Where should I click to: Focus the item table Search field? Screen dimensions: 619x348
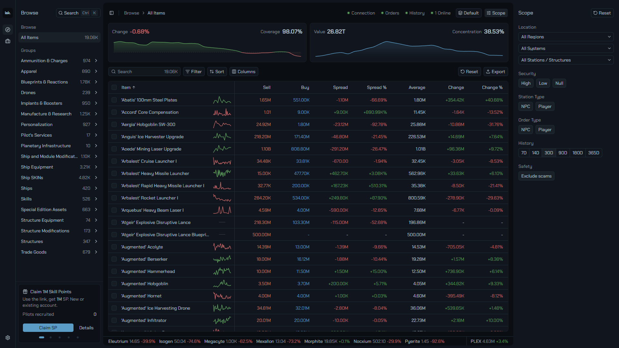coord(144,72)
